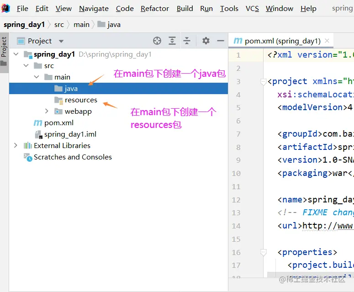Click the packaging war line in editor
Image resolution: width=354 pixels, height=292 pixels.
click(x=315, y=173)
